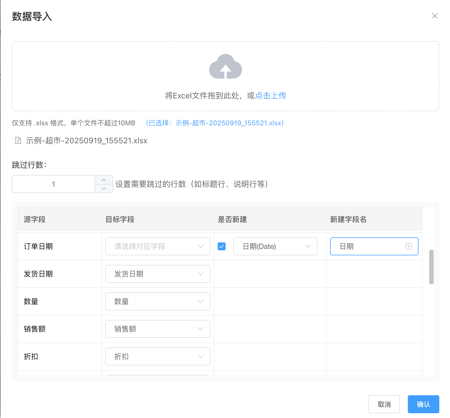The width and height of the screenshot is (450, 418).
Task: Open the 日期(Date) type dropdown
Action: click(x=275, y=246)
